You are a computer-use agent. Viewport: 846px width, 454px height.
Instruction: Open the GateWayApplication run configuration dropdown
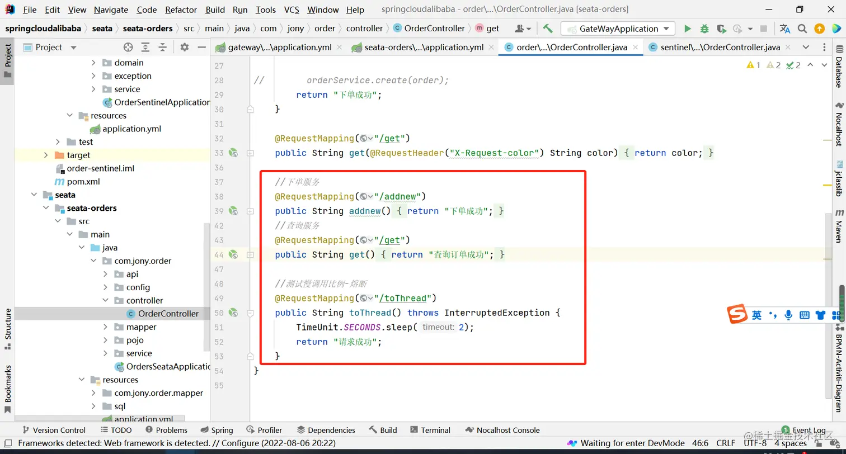(x=618, y=29)
